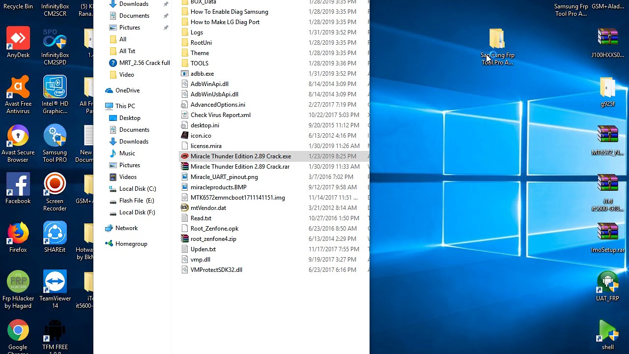
Task: Open the Theme folder
Action: pyautogui.click(x=200, y=53)
